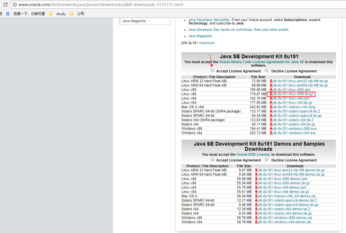Click download arrow for jdk-8u181-linux-x64.tar.gz
The height and width of the screenshot is (233, 346).
[271, 103]
